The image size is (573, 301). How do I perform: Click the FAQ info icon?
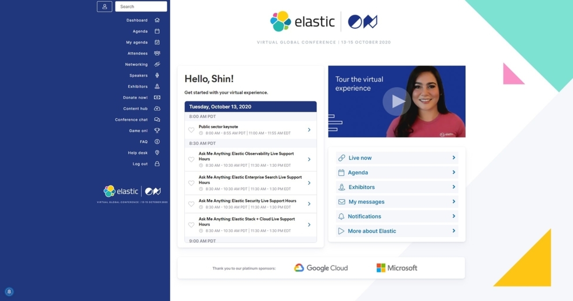click(x=157, y=141)
